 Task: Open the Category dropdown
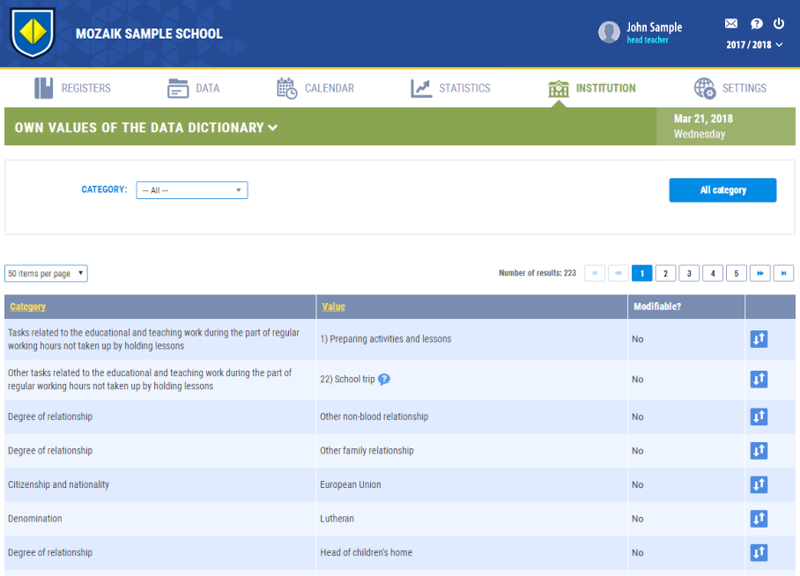pos(191,190)
